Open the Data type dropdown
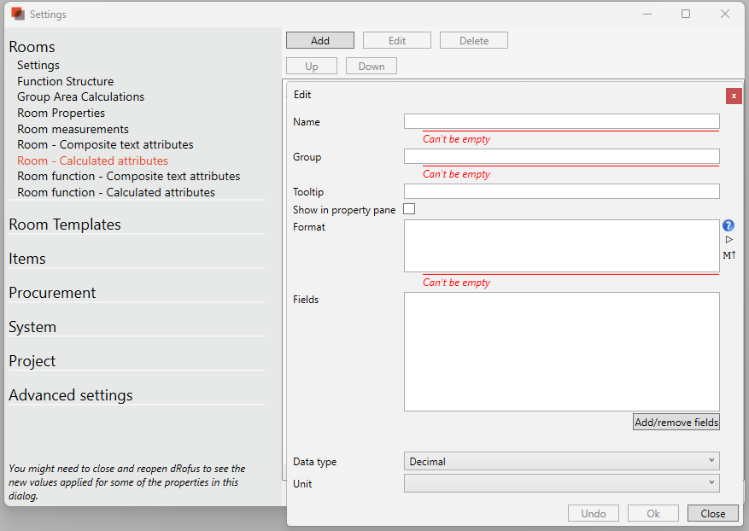This screenshot has width=749, height=531. coord(561,461)
